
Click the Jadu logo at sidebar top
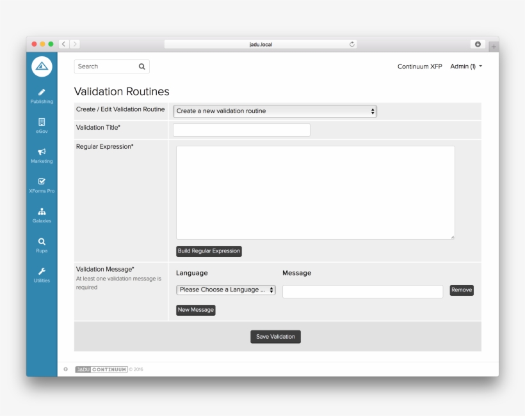pyautogui.click(x=41, y=66)
